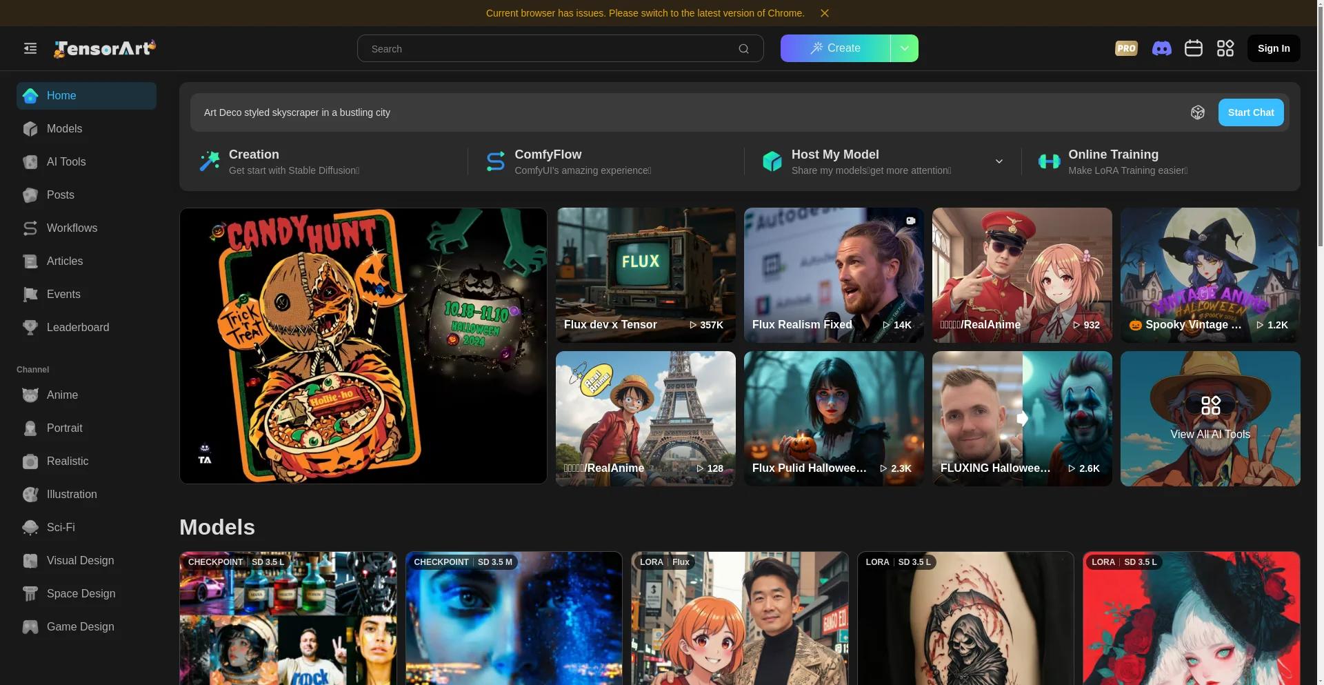Select the Space Design channel
The image size is (1324, 685).
86,594
